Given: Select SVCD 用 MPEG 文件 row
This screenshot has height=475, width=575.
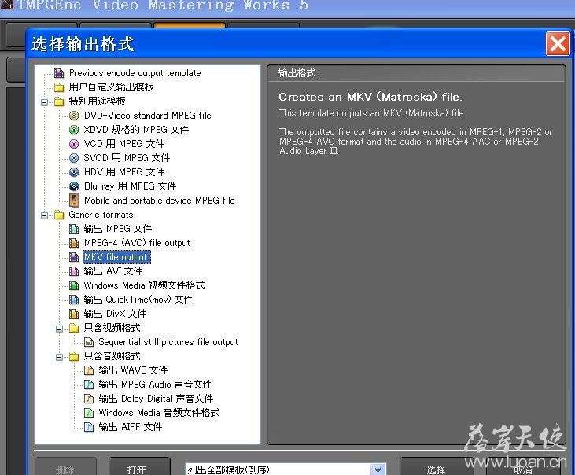Looking at the screenshot, I should tap(127, 158).
